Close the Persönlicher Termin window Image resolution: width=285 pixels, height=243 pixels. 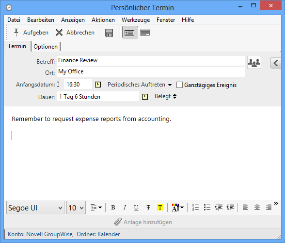[x=270, y=6]
